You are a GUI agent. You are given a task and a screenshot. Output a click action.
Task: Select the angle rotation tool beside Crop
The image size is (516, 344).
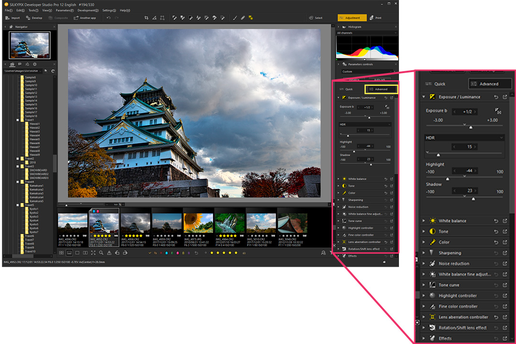tap(154, 18)
